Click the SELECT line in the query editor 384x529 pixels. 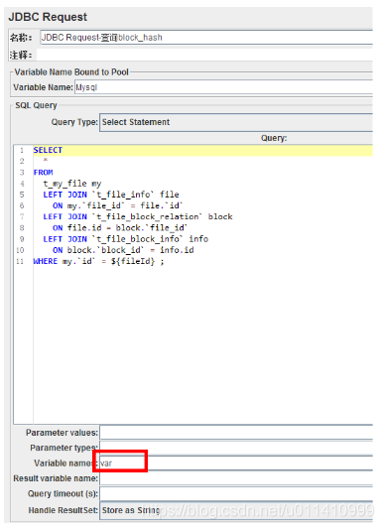[202, 151]
